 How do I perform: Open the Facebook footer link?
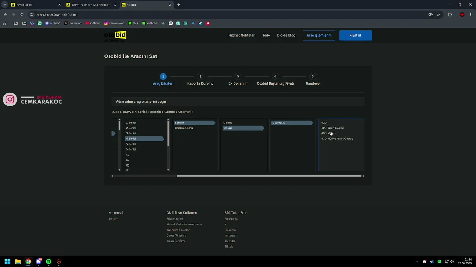click(231, 219)
